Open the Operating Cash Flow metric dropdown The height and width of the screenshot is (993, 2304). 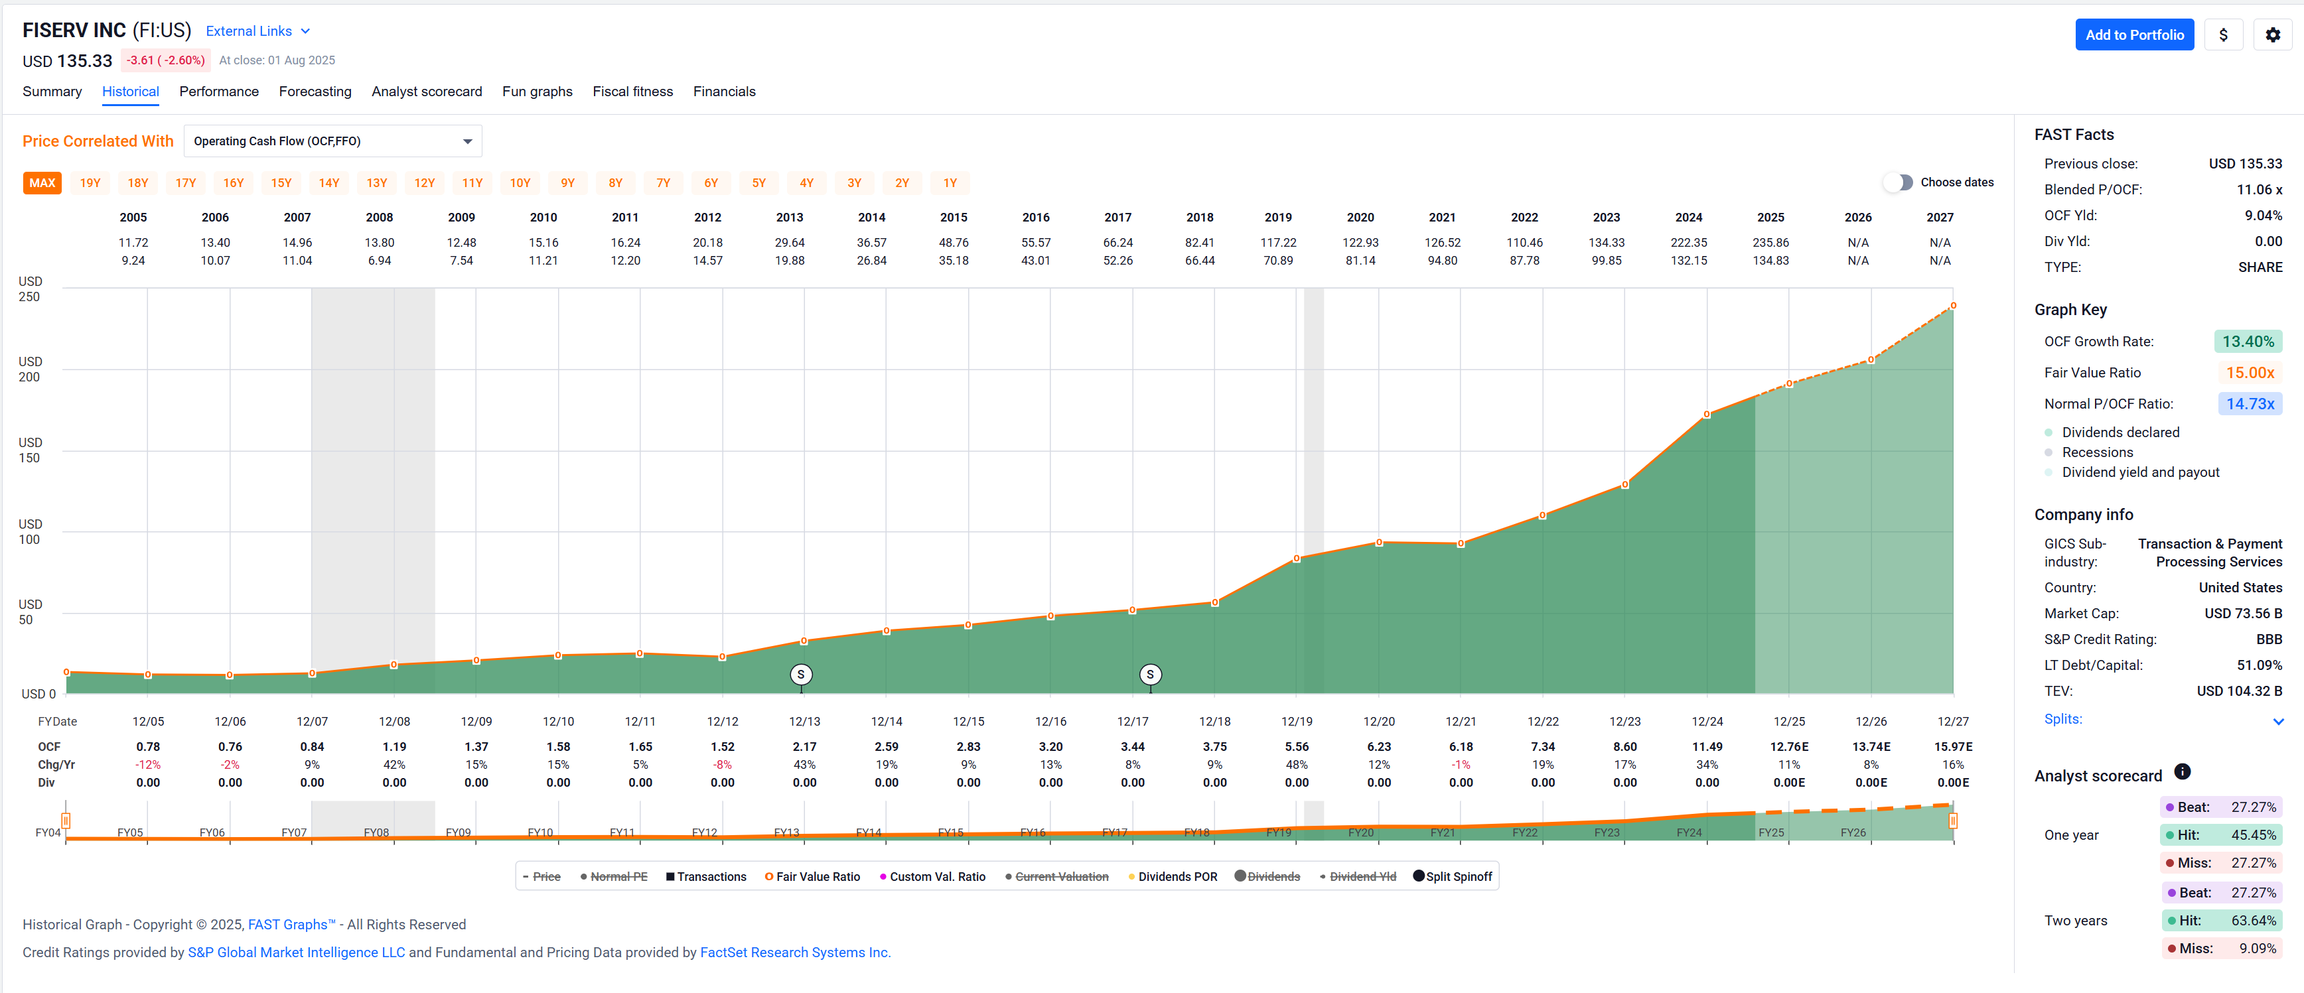pos(332,141)
